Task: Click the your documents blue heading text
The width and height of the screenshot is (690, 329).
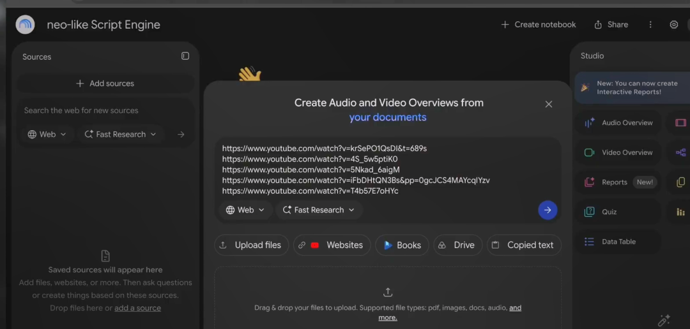Action: tap(388, 117)
